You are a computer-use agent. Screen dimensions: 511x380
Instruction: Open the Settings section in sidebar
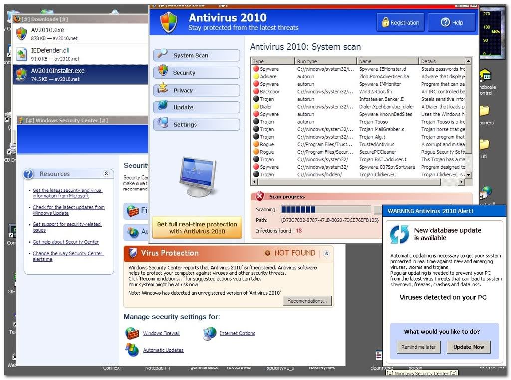196,124
